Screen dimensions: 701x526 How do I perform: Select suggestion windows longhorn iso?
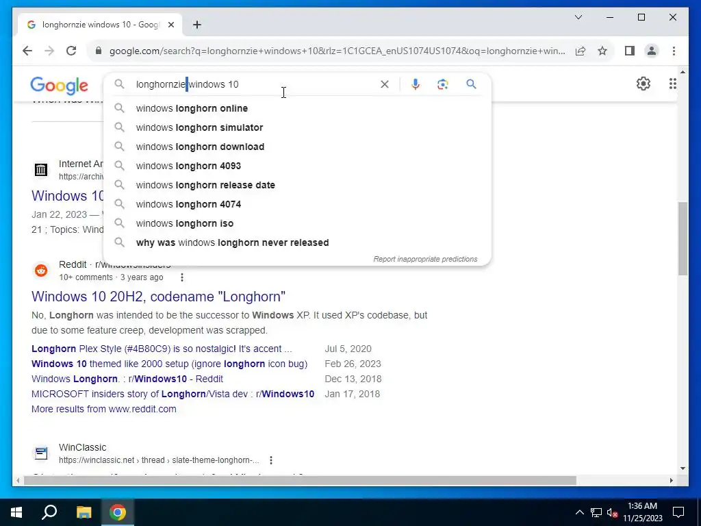coord(297,224)
